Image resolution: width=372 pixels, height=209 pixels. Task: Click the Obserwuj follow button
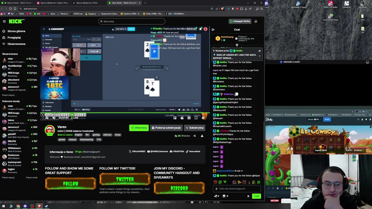click(139, 128)
